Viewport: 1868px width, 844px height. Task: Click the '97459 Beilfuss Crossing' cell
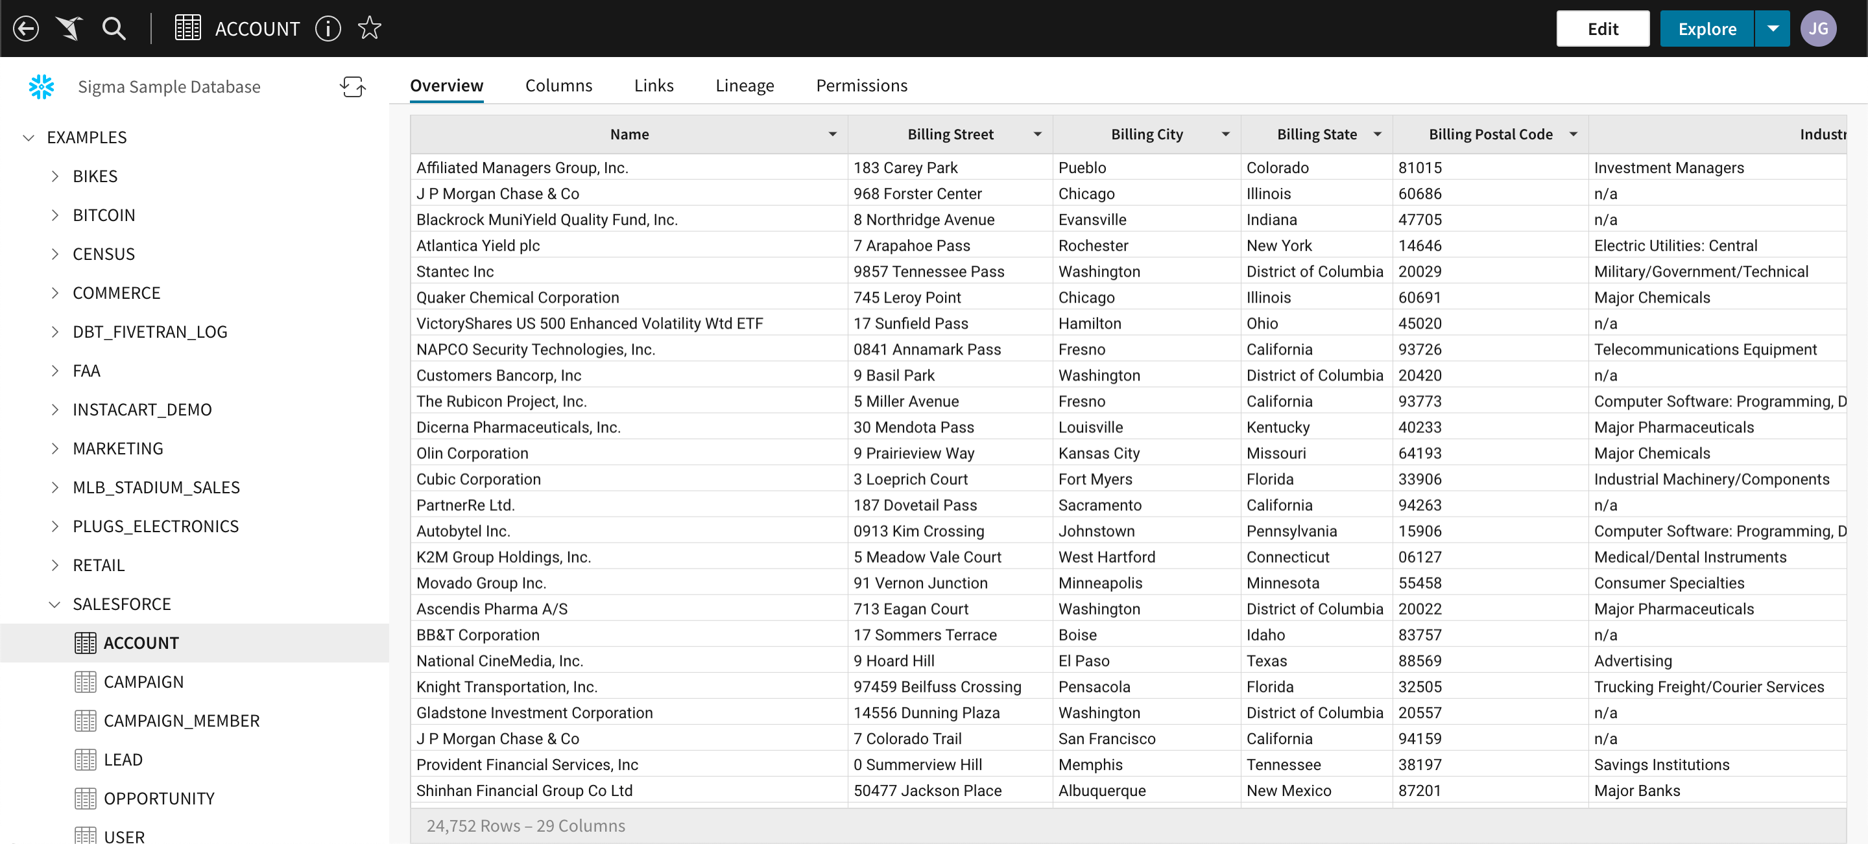click(x=950, y=686)
